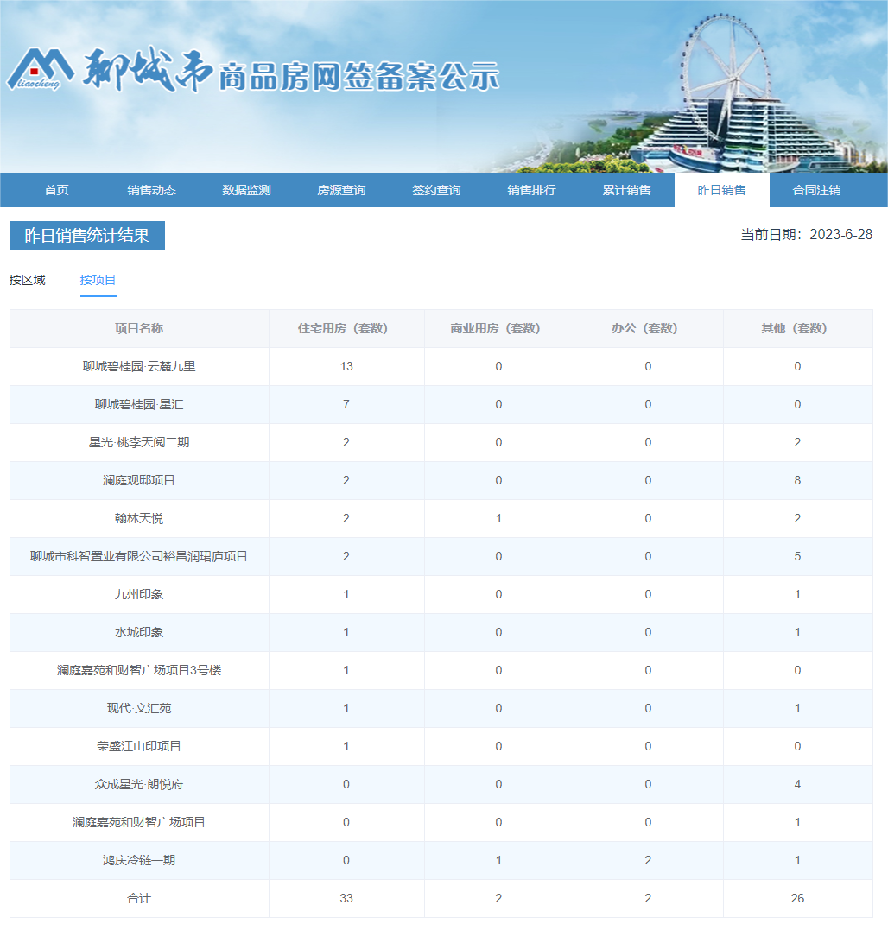Image resolution: width=888 pixels, height=930 pixels.
Task: Navigate to 销售排行 menu item
Action: [x=531, y=190]
